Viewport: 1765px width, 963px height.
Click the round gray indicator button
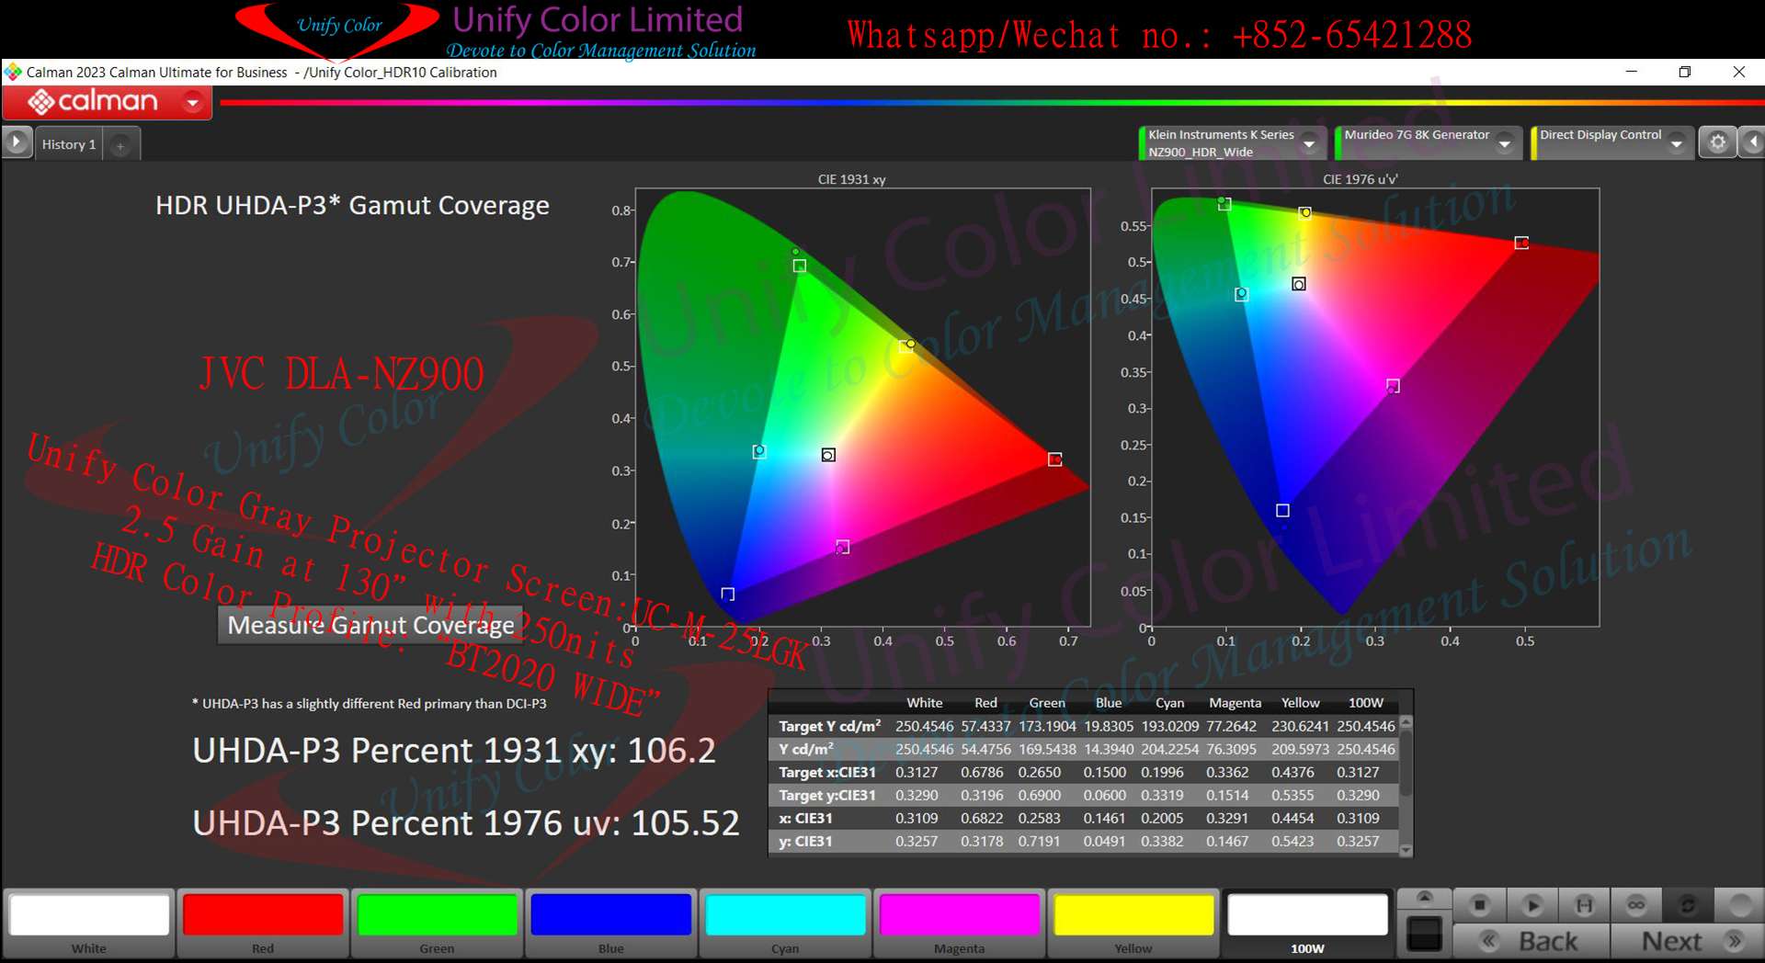(x=1740, y=905)
